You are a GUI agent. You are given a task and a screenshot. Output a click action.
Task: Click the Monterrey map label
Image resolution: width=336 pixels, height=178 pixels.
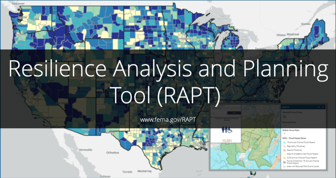click(145, 171)
